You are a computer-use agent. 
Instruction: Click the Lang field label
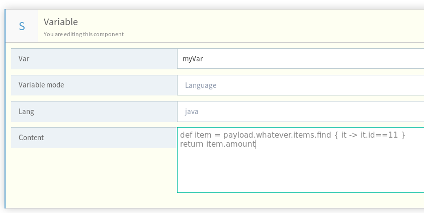click(x=26, y=111)
